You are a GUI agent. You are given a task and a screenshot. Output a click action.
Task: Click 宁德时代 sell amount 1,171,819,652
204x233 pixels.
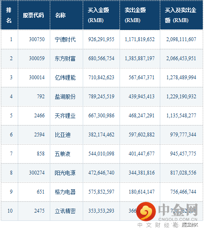[x=139, y=39]
